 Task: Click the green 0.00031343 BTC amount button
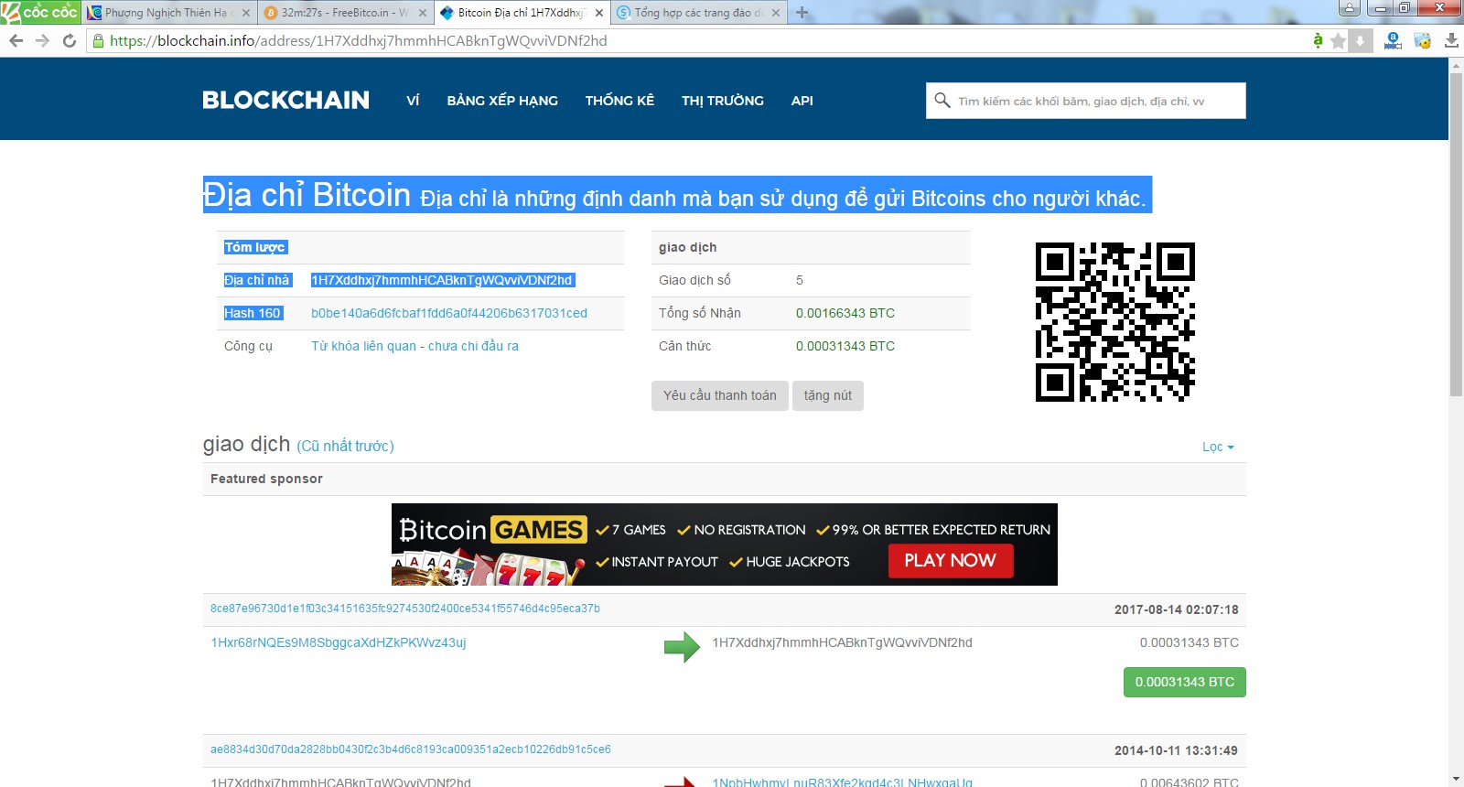pyautogui.click(x=1185, y=682)
